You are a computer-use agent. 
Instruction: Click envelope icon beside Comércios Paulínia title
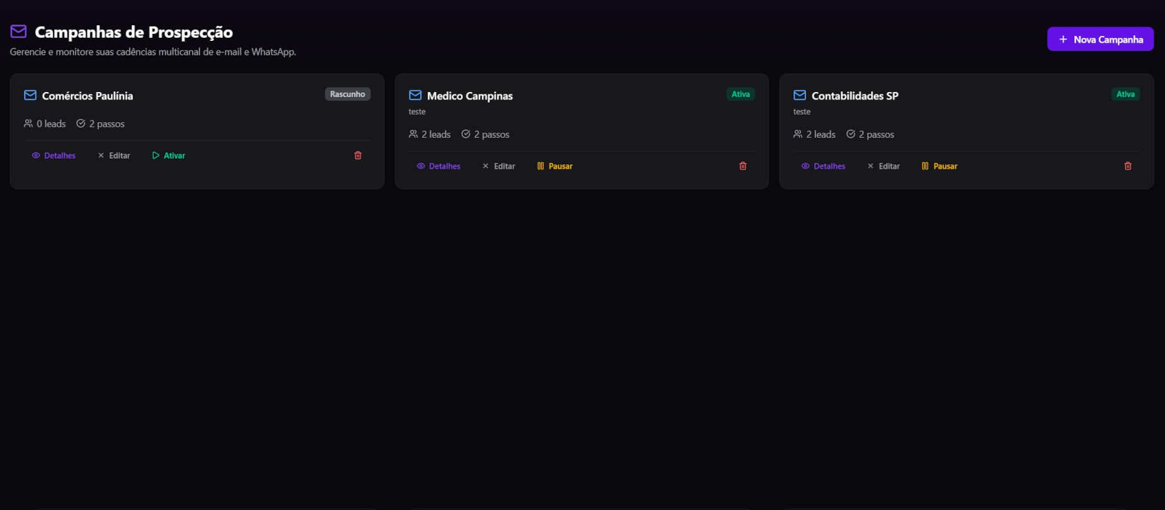pyautogui.click(x=30, y=96)
